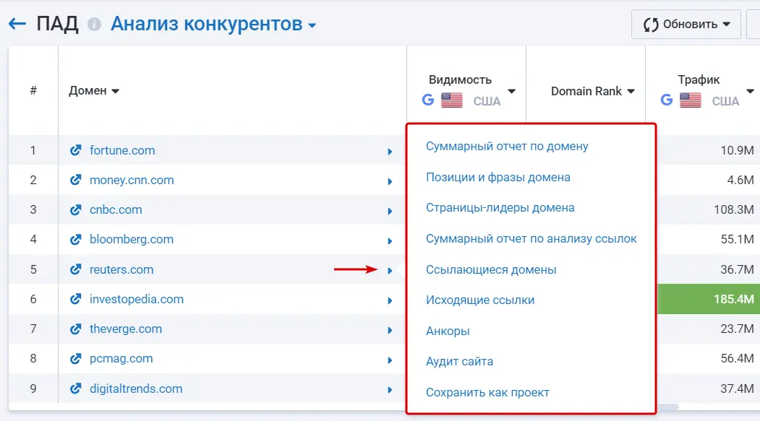
Task: Open the fortune.com domain link
Action: (122, 150)
